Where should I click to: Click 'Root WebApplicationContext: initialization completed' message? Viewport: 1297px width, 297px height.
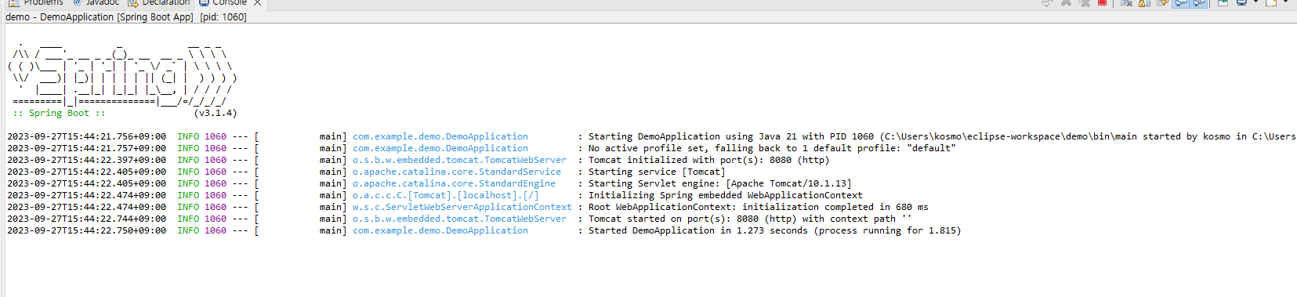pos(759,207)
